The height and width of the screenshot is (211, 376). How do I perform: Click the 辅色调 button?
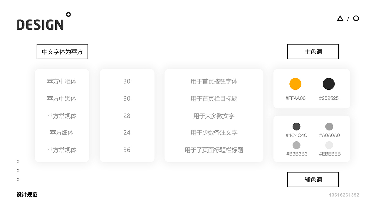pyautogui.click(x=313, y=179)
